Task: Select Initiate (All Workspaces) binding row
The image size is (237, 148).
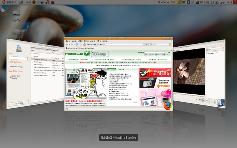Action: pyautogui.click(x=47, y=60)
